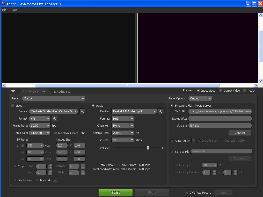
Task: Click the Stop button
Action: [x=152, y=192]
